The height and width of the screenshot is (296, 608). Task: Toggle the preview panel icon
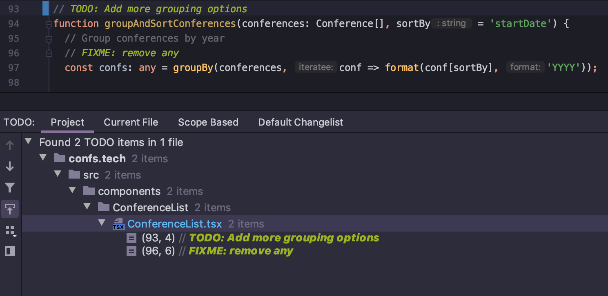pyautogui.click(x=10, y=251)
